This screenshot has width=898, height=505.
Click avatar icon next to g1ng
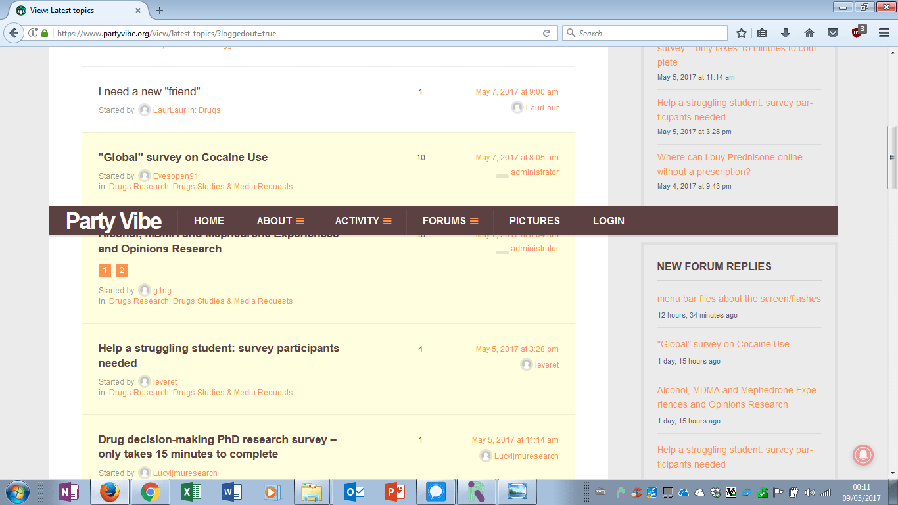point(145,290)
